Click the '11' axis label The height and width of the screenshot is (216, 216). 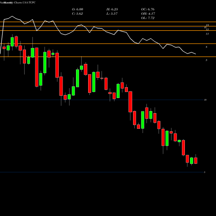[207, 34]
